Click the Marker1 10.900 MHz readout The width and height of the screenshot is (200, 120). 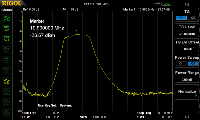tap(148, 9)
